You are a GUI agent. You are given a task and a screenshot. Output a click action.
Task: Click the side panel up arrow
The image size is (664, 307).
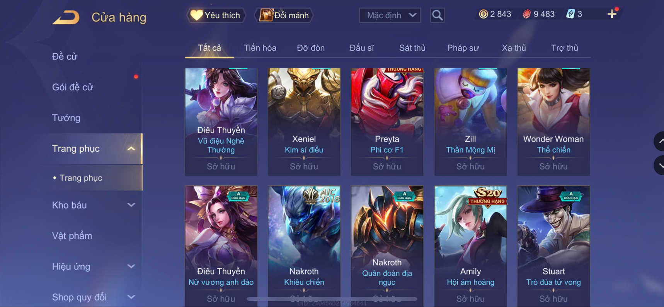[659, 141]
